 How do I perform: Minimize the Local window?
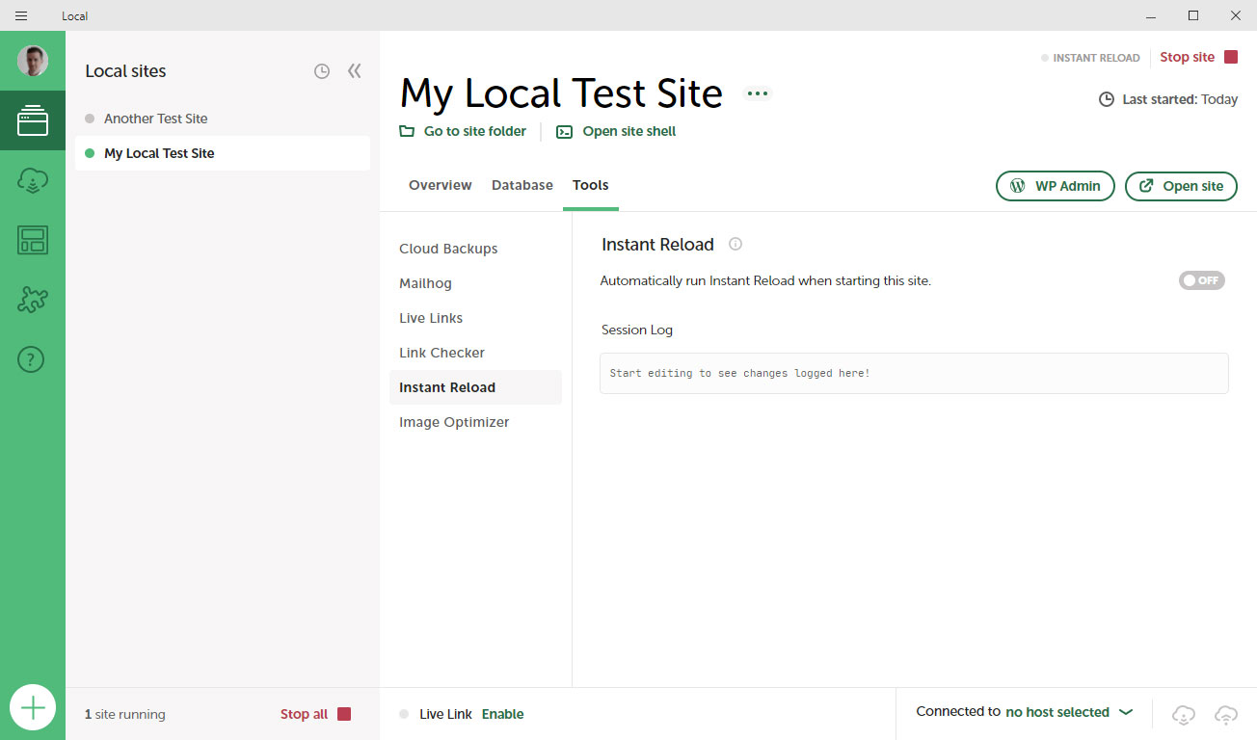1151,15
